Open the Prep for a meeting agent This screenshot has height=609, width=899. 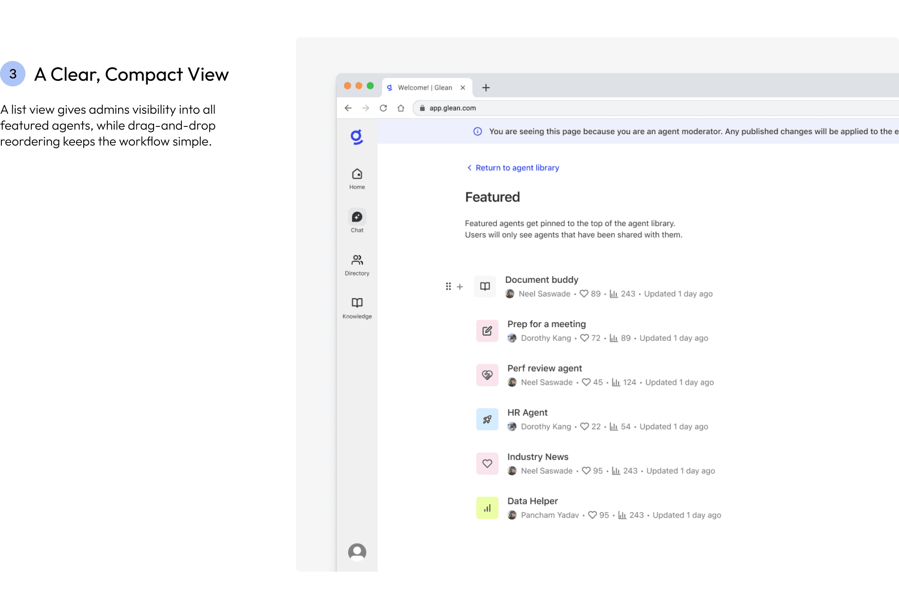[546, 324]
